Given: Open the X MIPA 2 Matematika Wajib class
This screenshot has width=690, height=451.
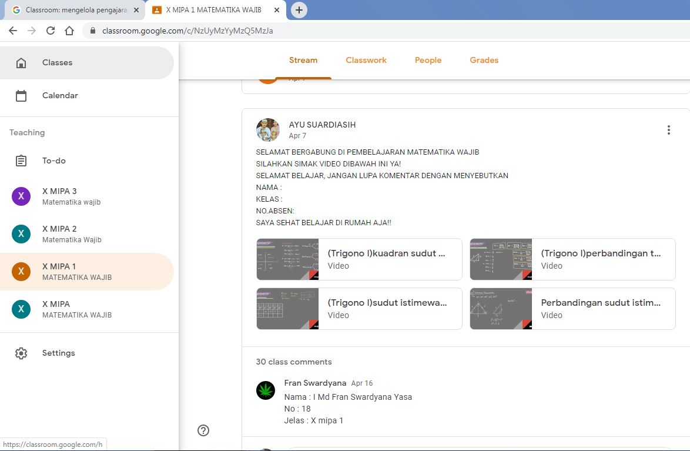Looking at the screenshot, I should click(x=87, y=234).
